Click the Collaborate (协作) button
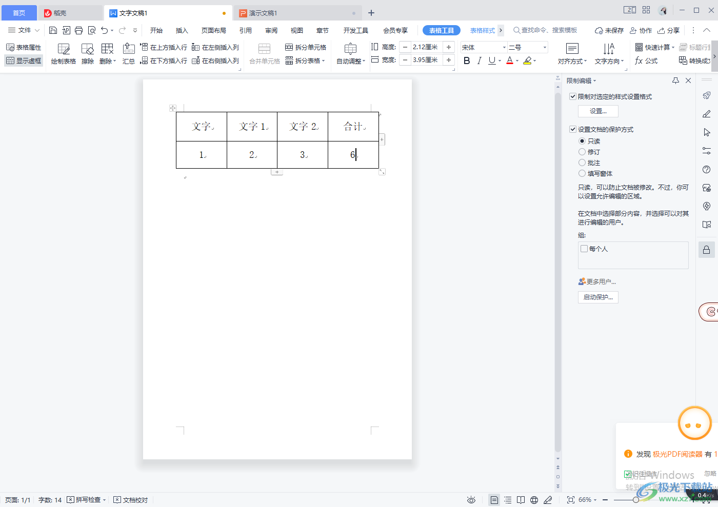 [x=641, y=30]
